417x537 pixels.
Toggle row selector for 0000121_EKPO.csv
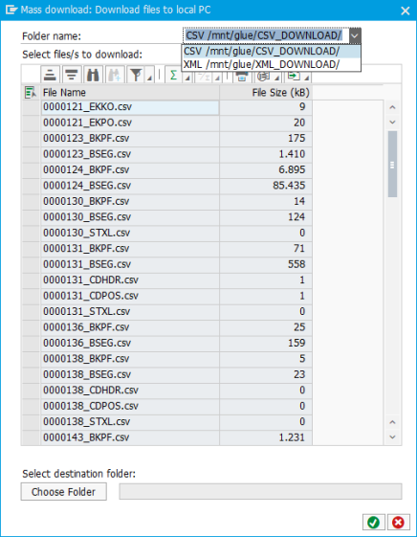pyautogui.click(x=32, y=123)
